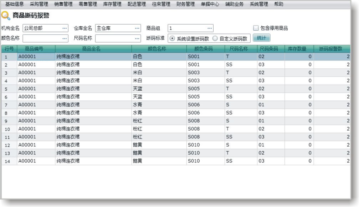Sort by the 断码报警数 column header
This screenshot has width=359, height=207.
point(332,49)
